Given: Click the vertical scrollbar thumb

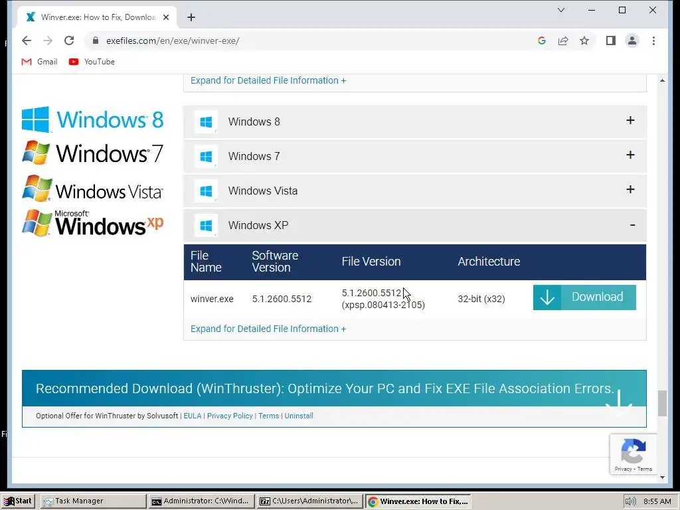Looking at the screenshot, I should [662, 403].
